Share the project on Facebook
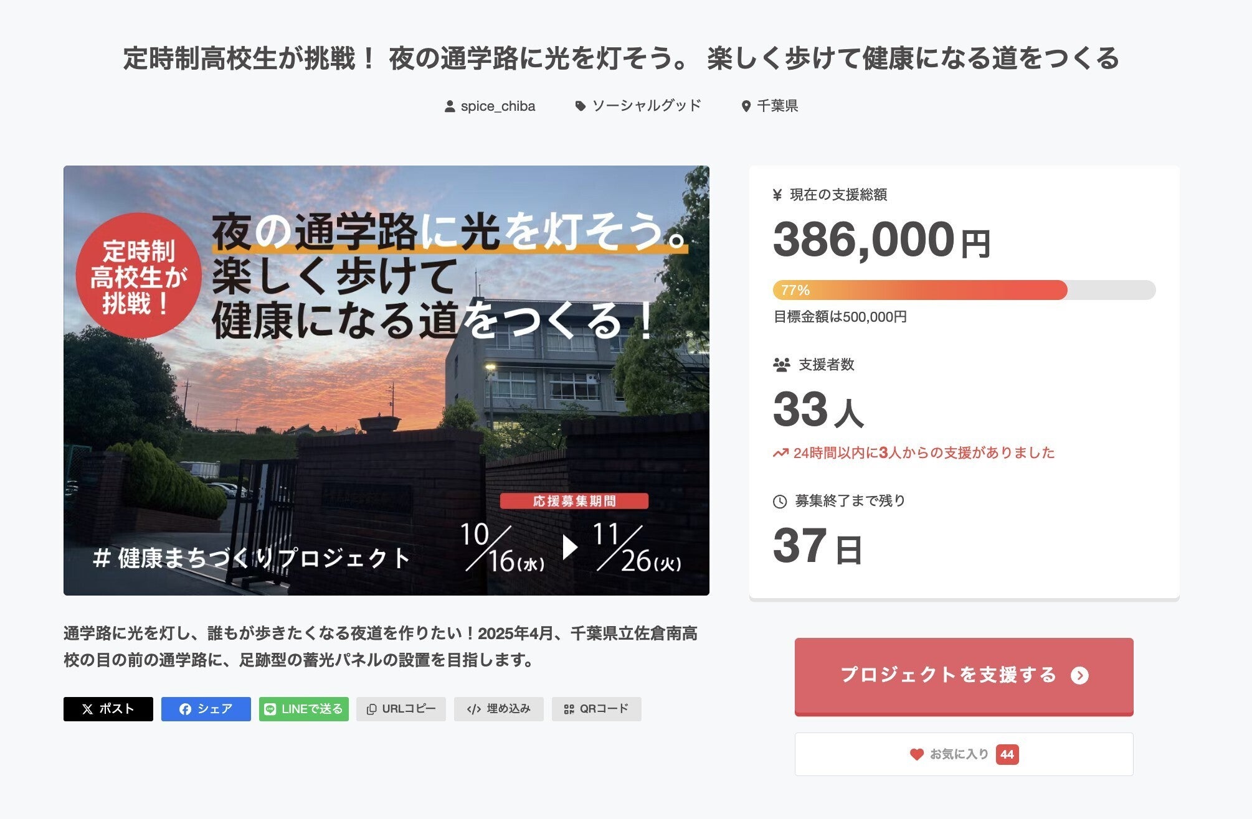 pyautogui.click(x=206, y=709)
